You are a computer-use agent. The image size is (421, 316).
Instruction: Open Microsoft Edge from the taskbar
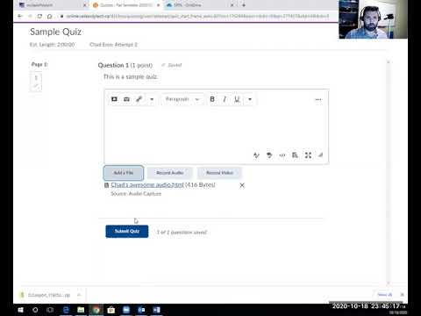click(66, 310)
